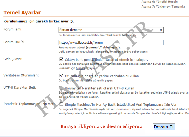Click the 'Forum URL'si:' label

click(x=14, y=42)
